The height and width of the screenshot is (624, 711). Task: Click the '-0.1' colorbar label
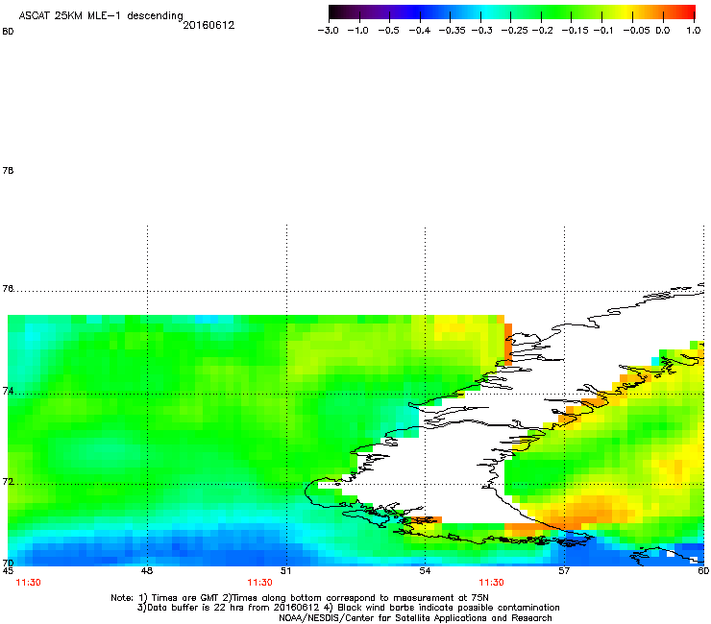pyautogui.click(x=602, y=31)
